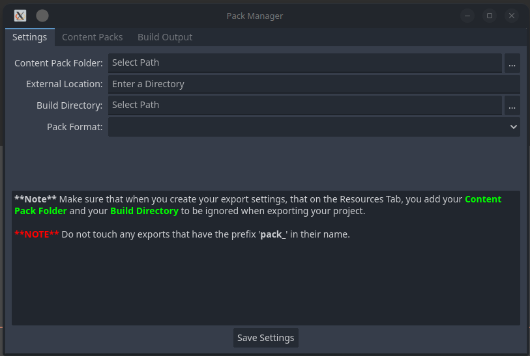Focus the Content Pack Folder path field
530x356 pixels.
(305, 63)
